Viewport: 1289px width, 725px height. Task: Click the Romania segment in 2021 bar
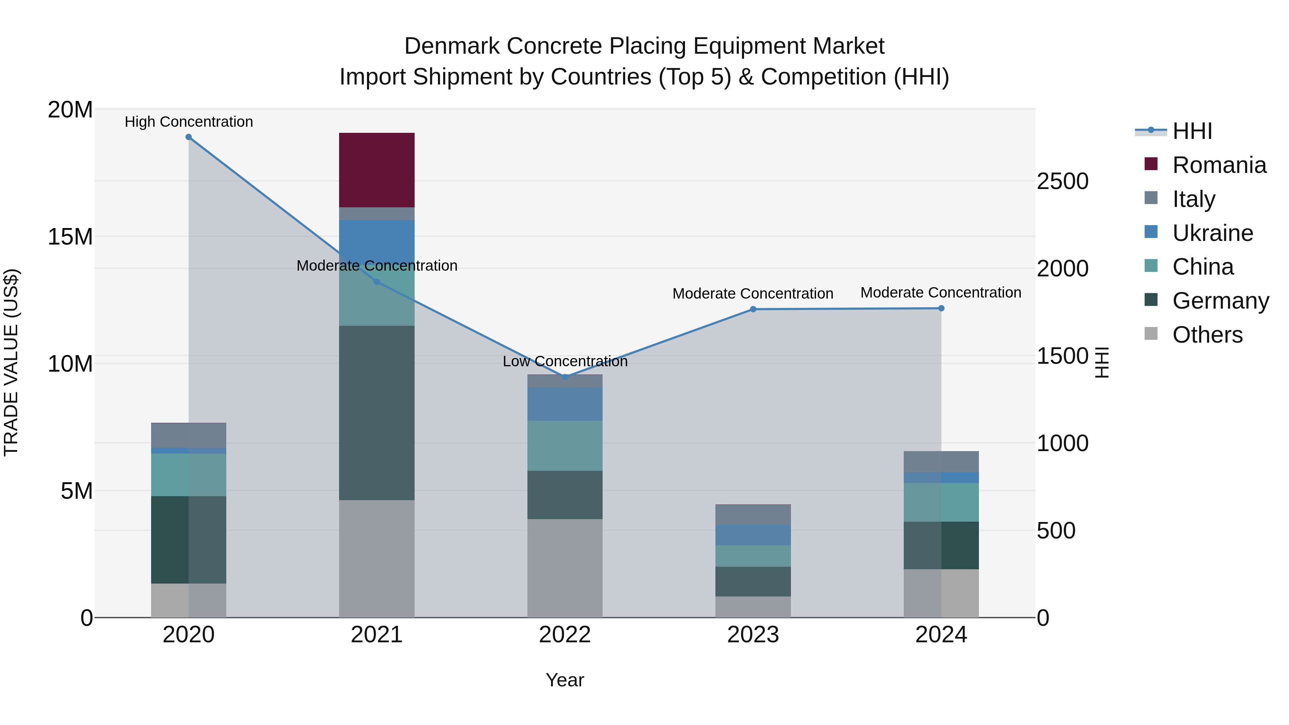(377, 170)
